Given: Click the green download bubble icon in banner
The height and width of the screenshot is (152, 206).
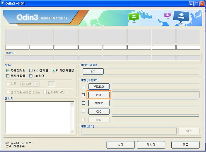Looking at the screenshot, I should pyautogui.click(x=134, y=17).
